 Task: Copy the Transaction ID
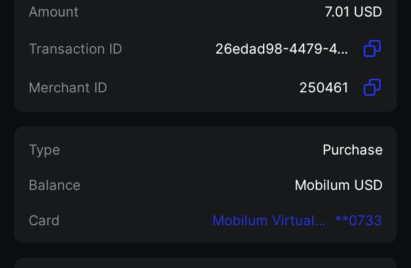click(372, 49)
